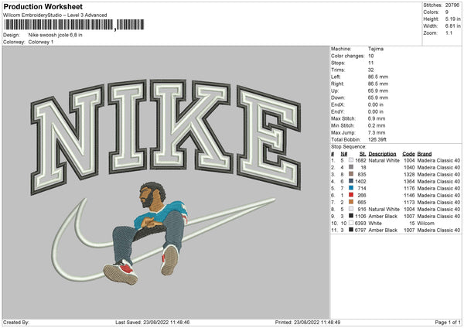Click the 'Brand' column header
Viewport: 464px width, 328px height.
pyautogui.click(x=425, y=154)
